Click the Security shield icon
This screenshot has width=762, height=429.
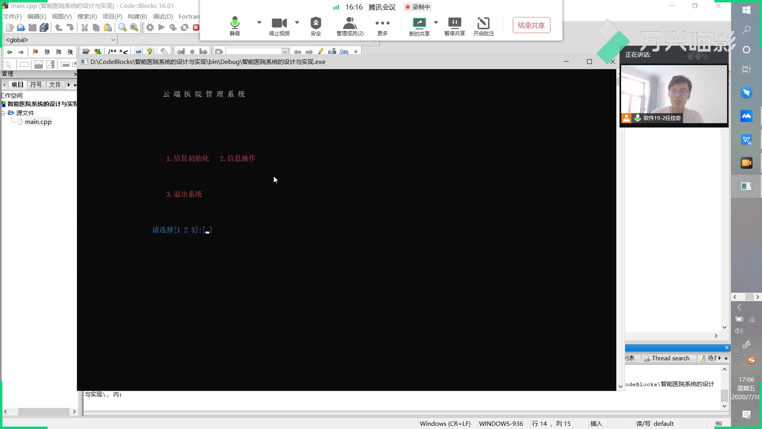click(316, 26)
